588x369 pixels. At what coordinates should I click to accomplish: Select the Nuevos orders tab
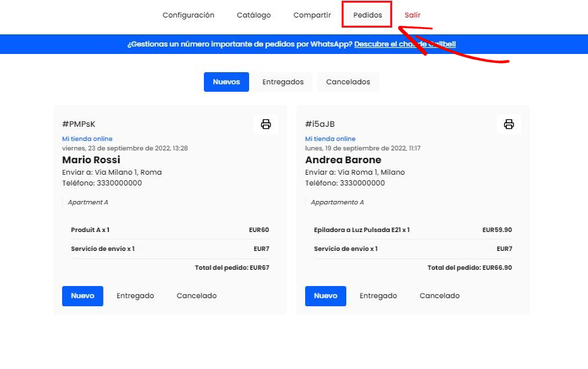click(226, 82)
